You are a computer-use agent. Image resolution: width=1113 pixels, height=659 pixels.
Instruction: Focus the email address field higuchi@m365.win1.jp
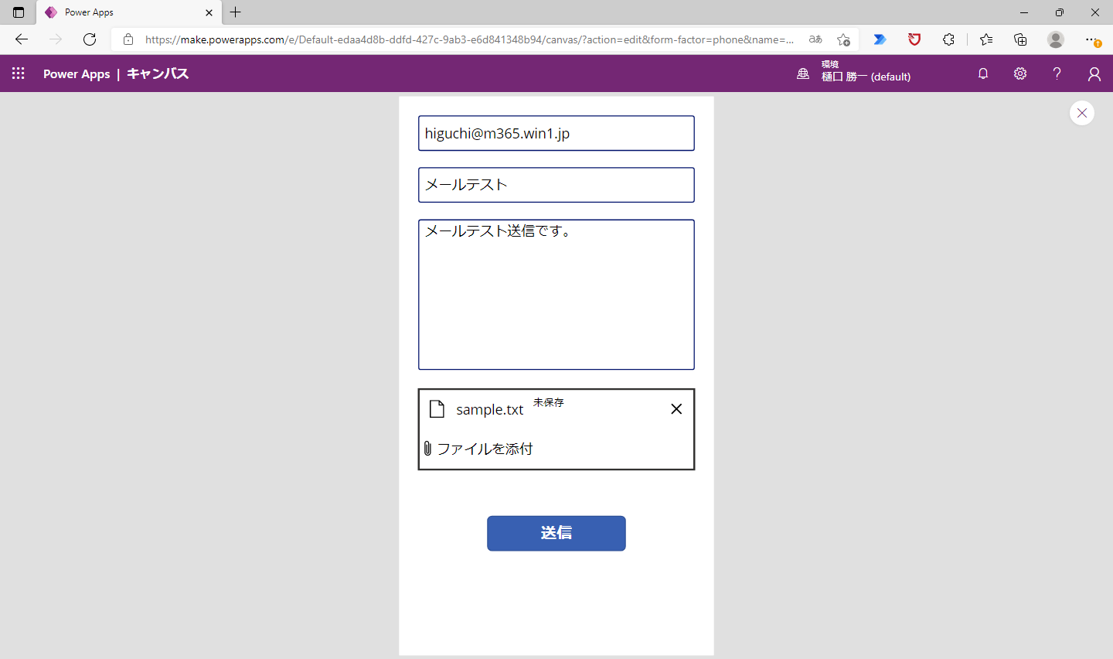[556, 133]
